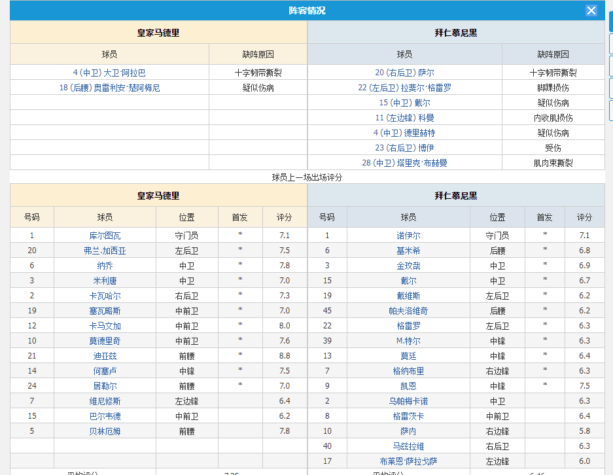Click player link 基米希

tap(408, 251)
